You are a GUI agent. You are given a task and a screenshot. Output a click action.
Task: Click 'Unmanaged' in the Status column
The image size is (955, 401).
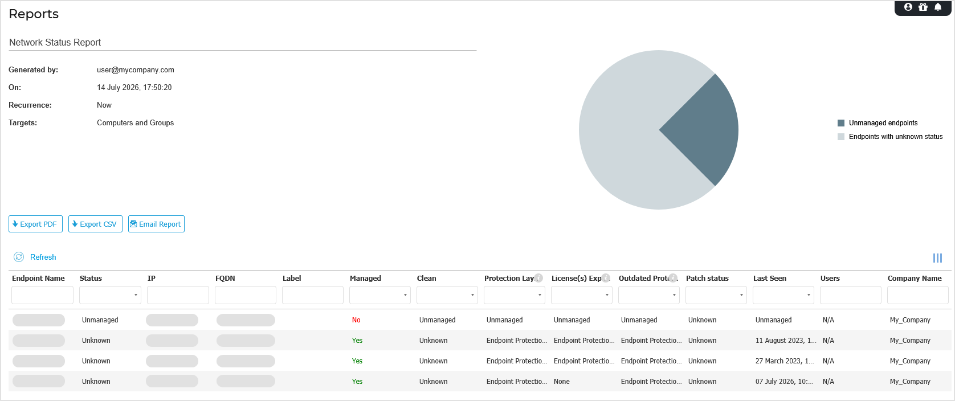tap(100, 320)
